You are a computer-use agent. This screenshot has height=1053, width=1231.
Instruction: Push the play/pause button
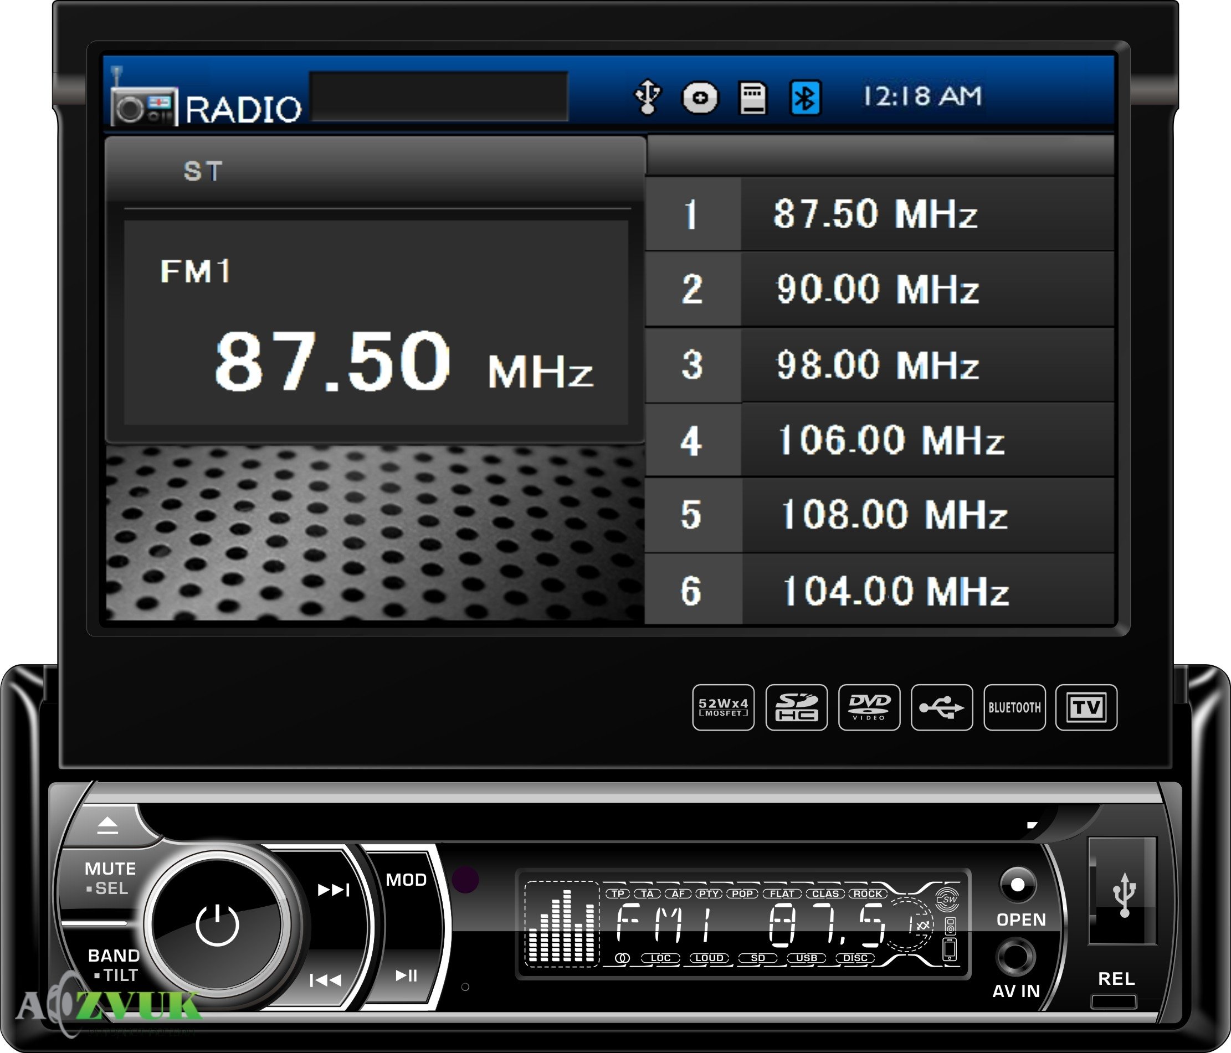407,975
